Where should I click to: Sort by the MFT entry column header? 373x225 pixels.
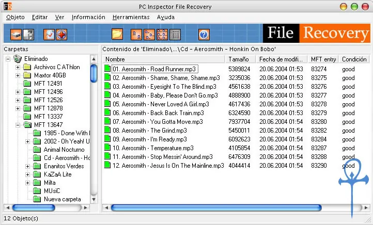[x=323, y=59]
